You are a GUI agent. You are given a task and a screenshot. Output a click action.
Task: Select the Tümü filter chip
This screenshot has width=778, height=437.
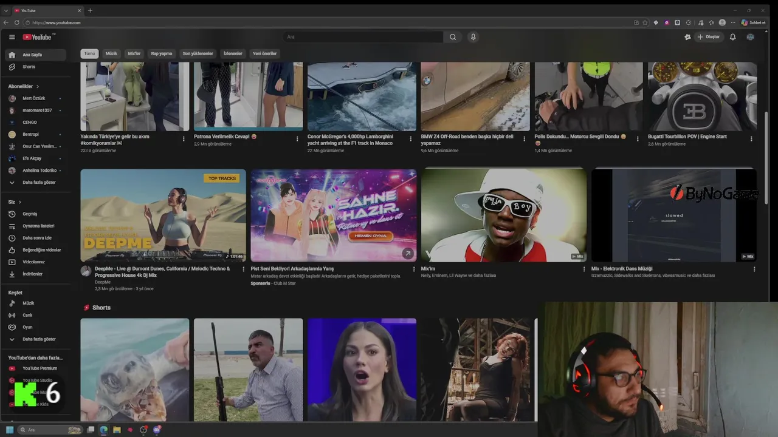click(x=89, y=53)
